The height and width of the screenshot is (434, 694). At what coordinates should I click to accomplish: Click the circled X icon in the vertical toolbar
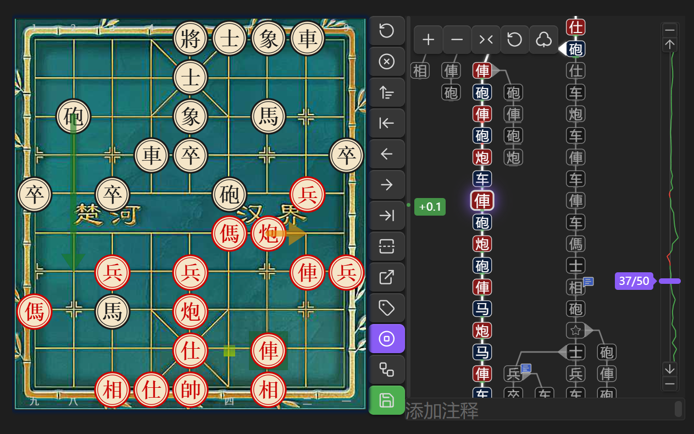click(387, 61)
